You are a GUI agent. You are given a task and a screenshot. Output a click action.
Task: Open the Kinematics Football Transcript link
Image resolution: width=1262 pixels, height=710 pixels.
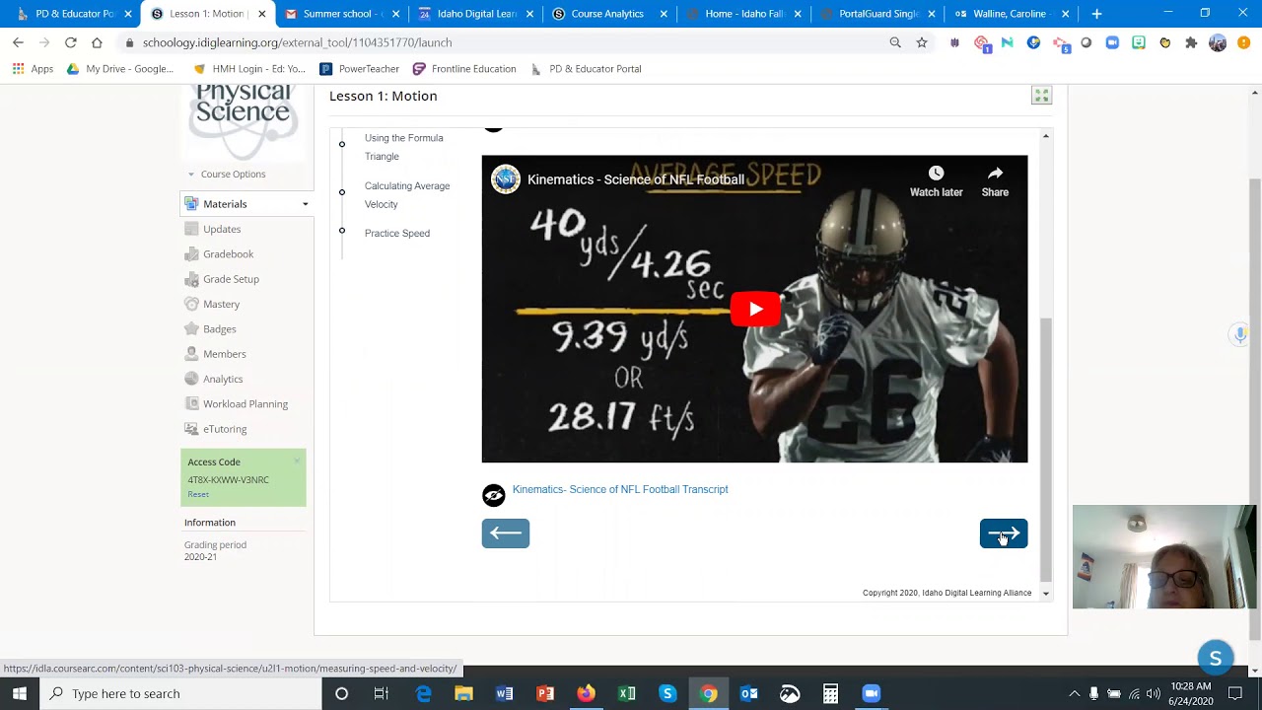coord(620,489)
